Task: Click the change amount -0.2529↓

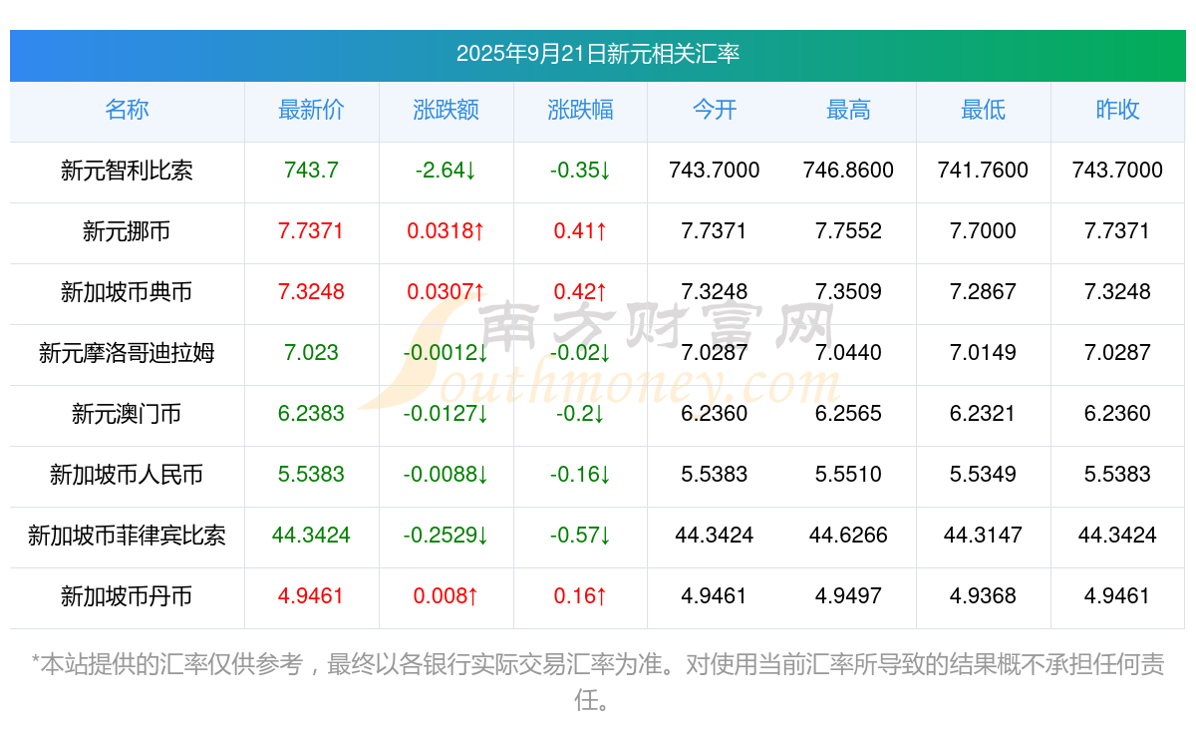Action: (x=446, y=536)
